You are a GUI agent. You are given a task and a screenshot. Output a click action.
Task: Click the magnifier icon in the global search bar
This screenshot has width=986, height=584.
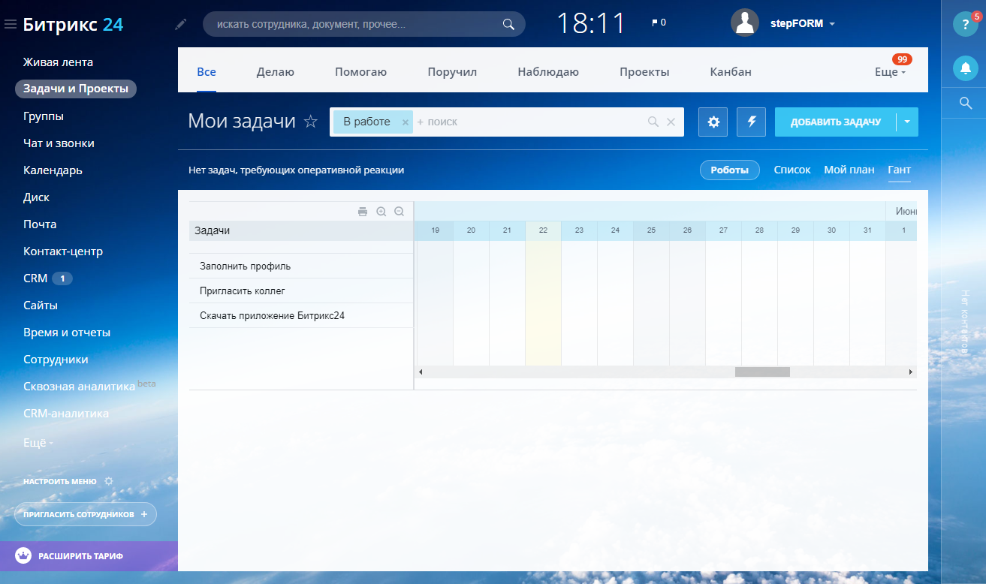pyautogui.click(x=508, y=24)
